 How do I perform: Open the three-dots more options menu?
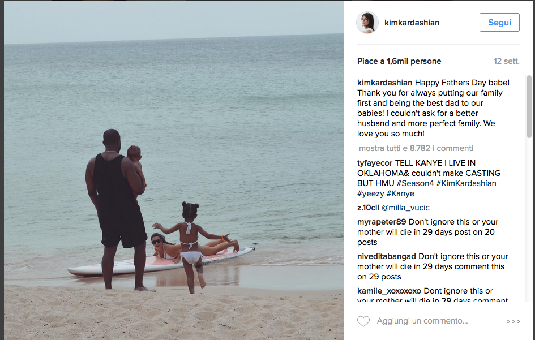pyautogui.click(x=513, y=321)
